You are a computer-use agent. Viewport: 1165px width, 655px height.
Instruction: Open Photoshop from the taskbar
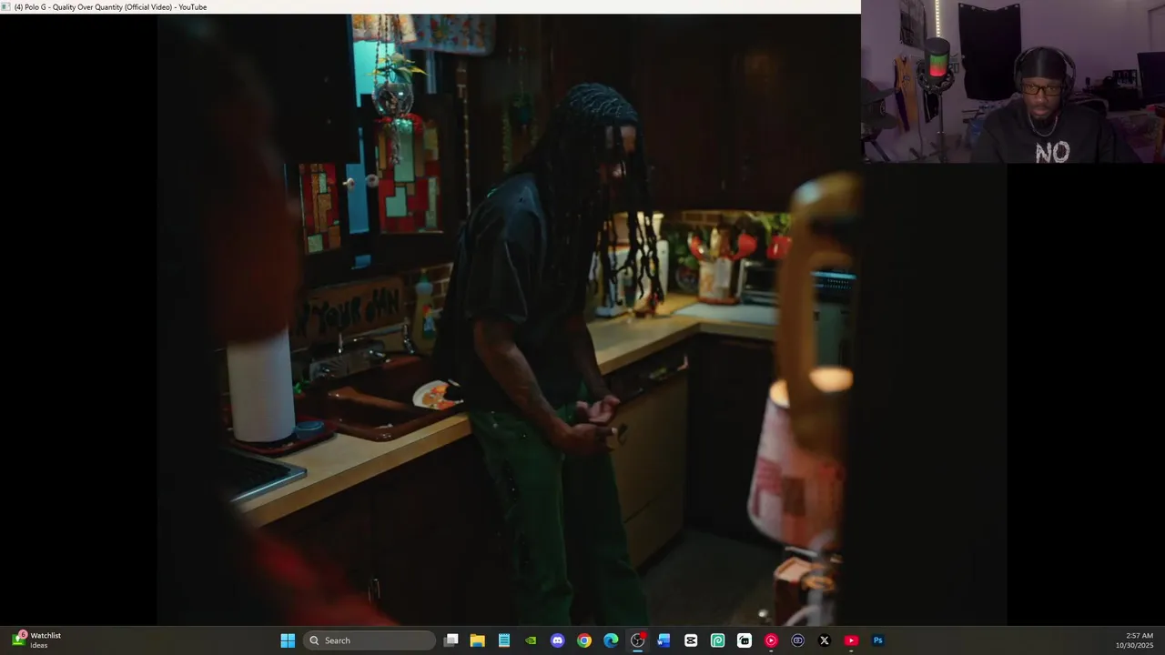tap(878, 640)
